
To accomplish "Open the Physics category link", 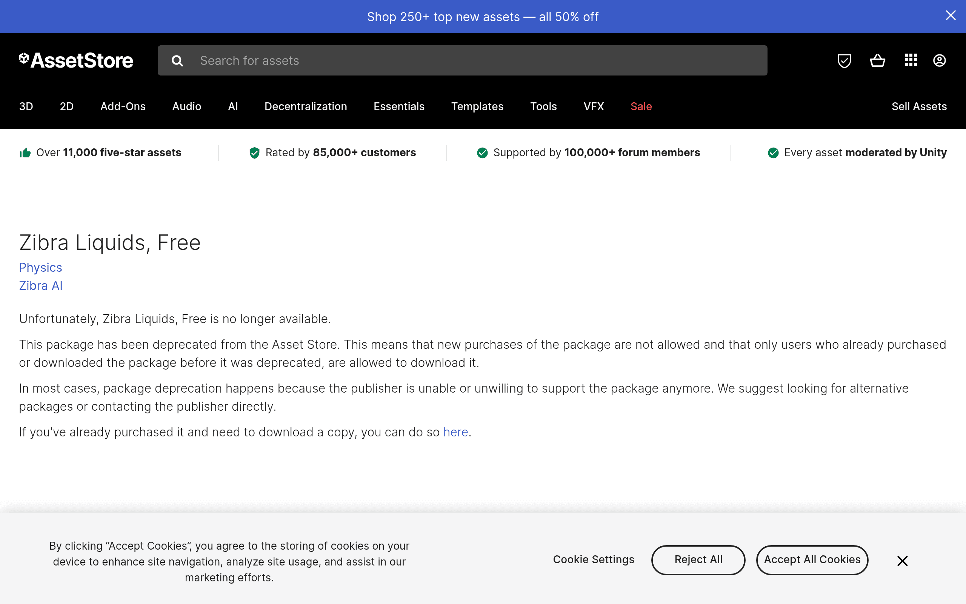I will pos(40,267).
